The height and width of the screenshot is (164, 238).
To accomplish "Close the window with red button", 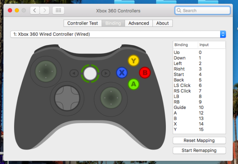I will (10, 10).
